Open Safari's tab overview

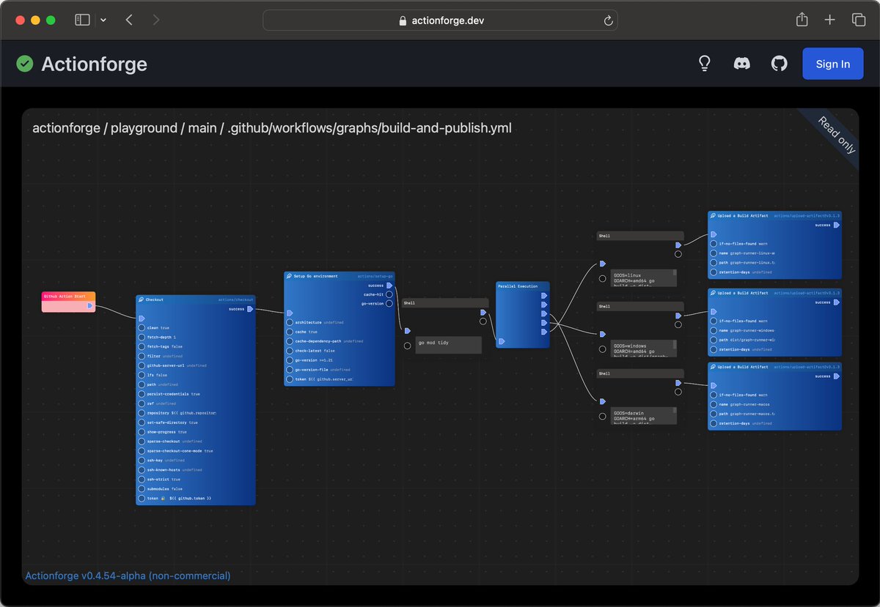coord(859,20)
